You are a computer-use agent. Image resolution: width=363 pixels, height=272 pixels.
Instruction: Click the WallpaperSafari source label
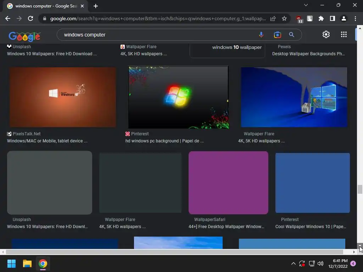point(210,220)
